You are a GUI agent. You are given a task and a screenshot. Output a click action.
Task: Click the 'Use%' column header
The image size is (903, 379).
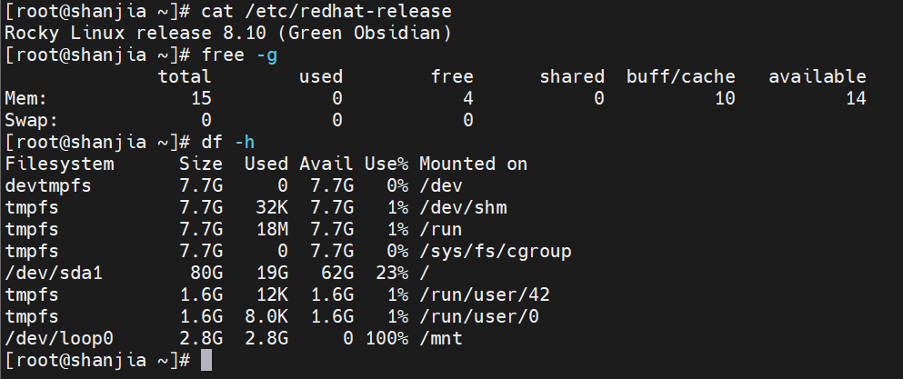pos(386,165)
